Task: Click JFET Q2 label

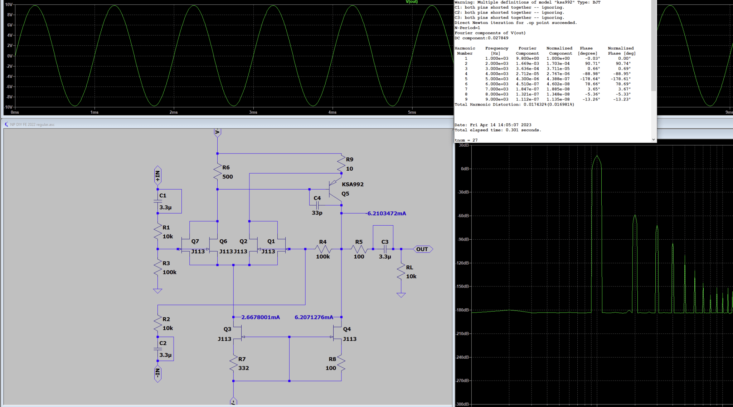Action: (x=243, y=241)
